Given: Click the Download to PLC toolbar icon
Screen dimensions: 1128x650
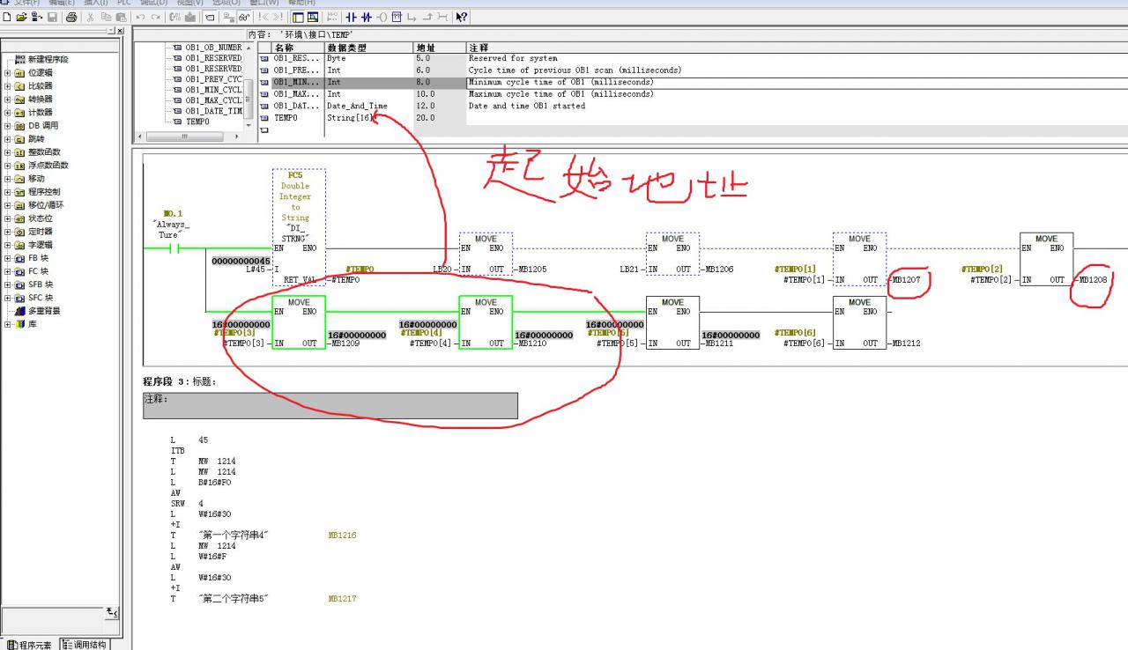Looking at the screenshot, I should pos(190,18).
